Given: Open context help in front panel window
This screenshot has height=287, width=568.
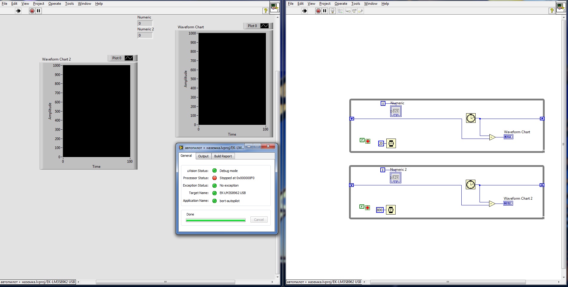Looking at the screenshot, I should (265, 11).
